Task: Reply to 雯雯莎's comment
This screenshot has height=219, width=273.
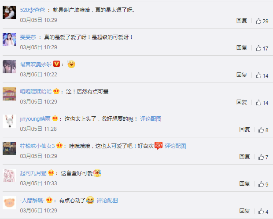Action: pos(242,47)
